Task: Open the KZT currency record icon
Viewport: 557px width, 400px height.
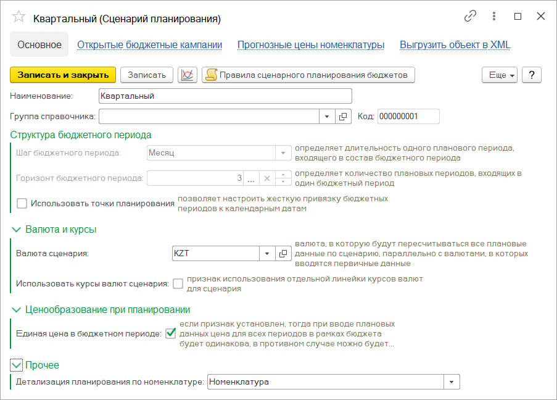Action: [x=283, y=253]
